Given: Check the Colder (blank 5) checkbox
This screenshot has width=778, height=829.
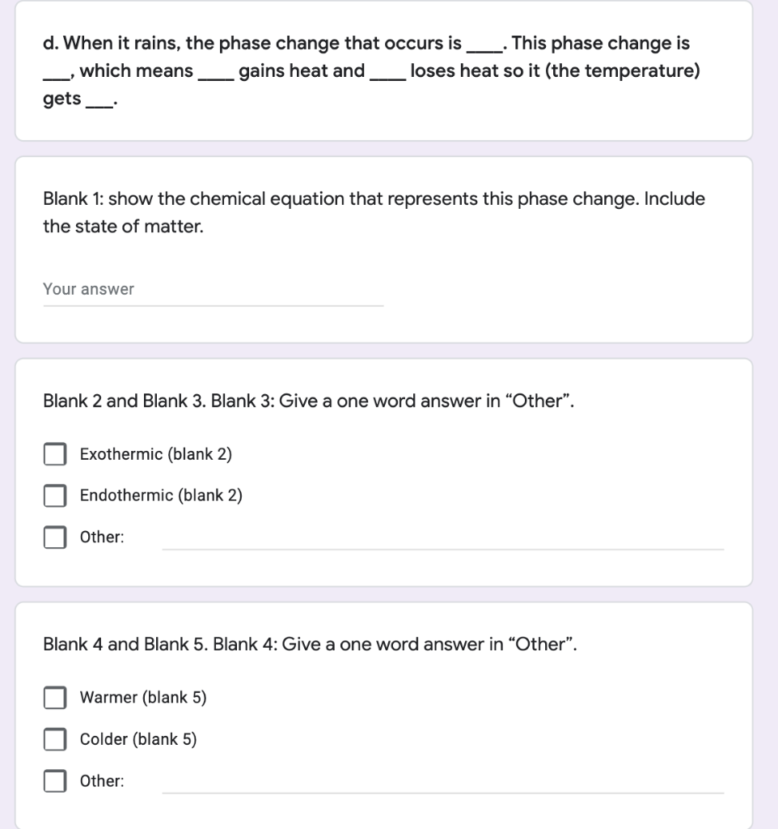Looking at the screenshot, I should click(x=55, y=739).
